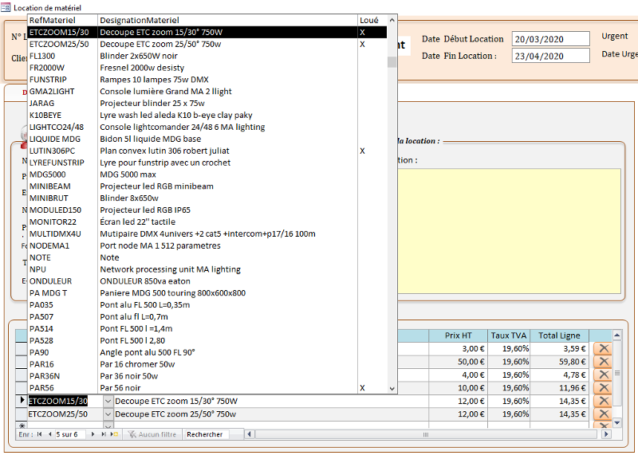Click horizontal scrollbar left arrow
This screenshot has width=638, height=455.
pos(250,434)
